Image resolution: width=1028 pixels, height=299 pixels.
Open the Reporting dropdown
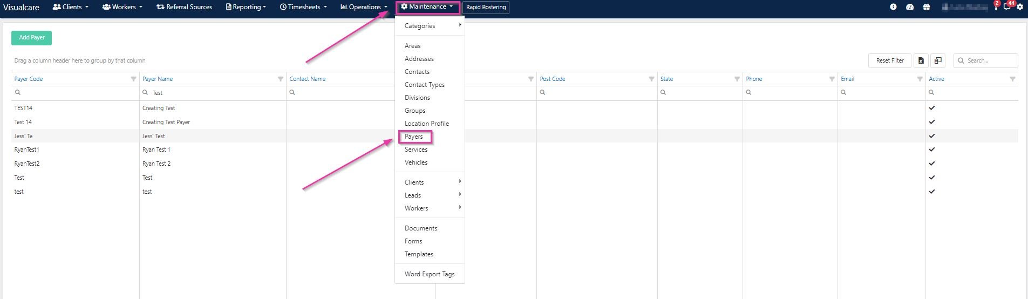point(246,7)
